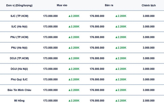Click green up arrow in SJC (TP.HCM) buy column

tap(69, 16)
